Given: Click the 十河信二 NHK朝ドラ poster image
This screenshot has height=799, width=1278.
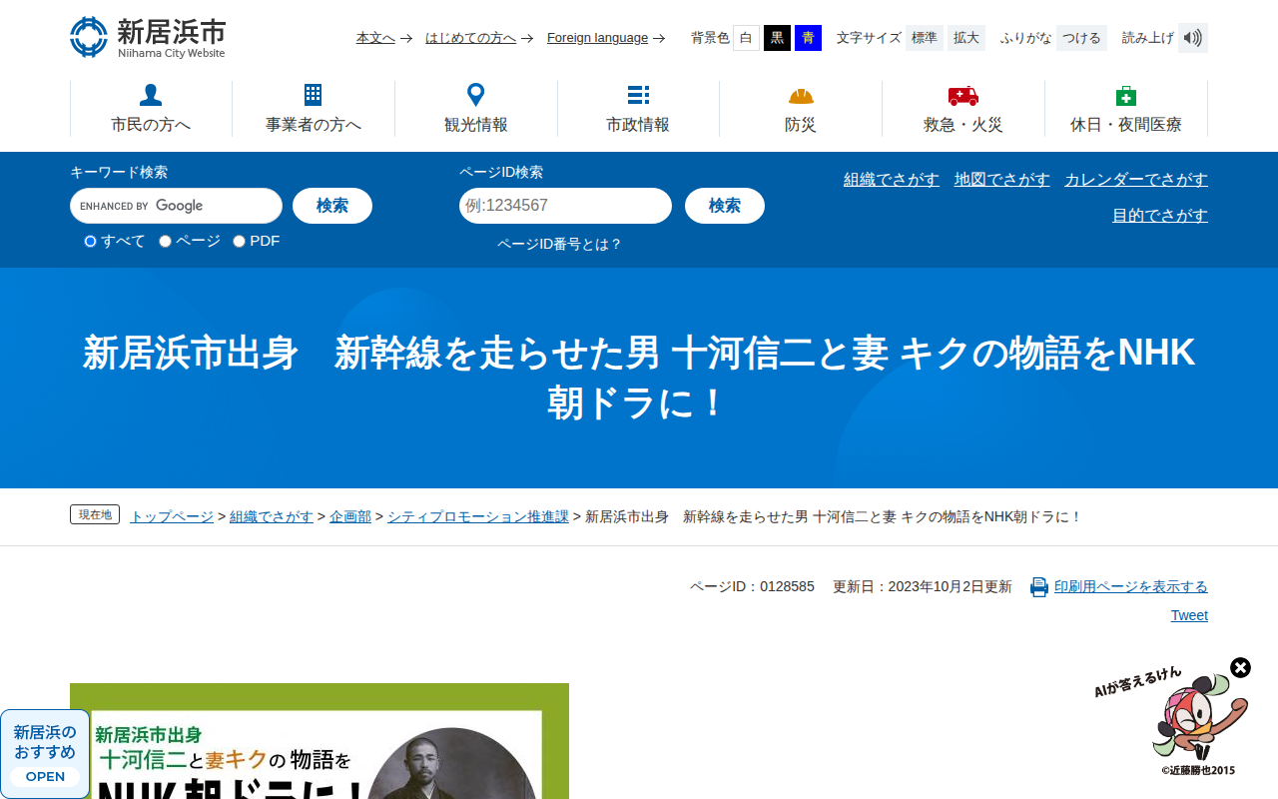Looking at the screenshot, I should pos(319,741).
